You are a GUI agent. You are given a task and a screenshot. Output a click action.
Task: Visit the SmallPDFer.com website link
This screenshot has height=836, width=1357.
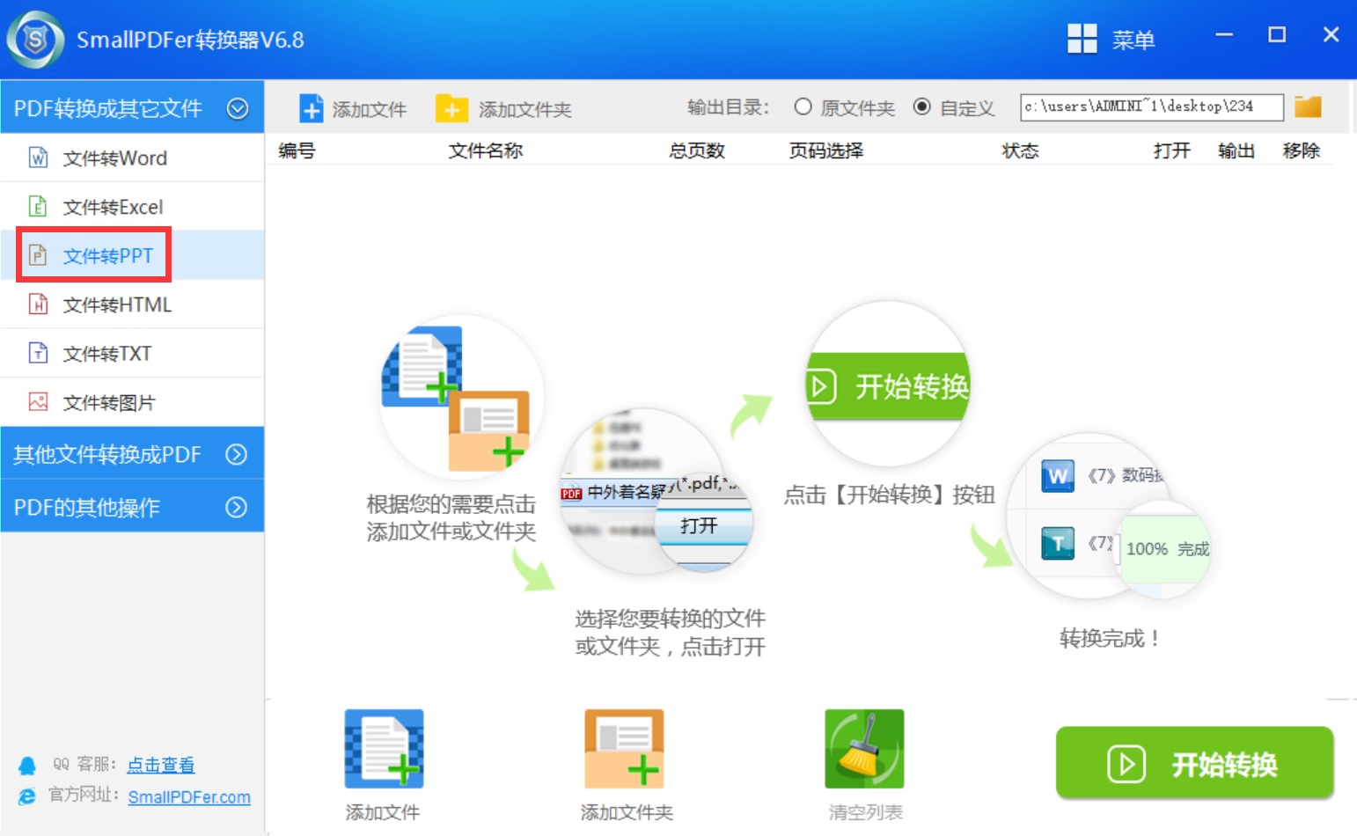pyautogui.click(x=189, y=796)
